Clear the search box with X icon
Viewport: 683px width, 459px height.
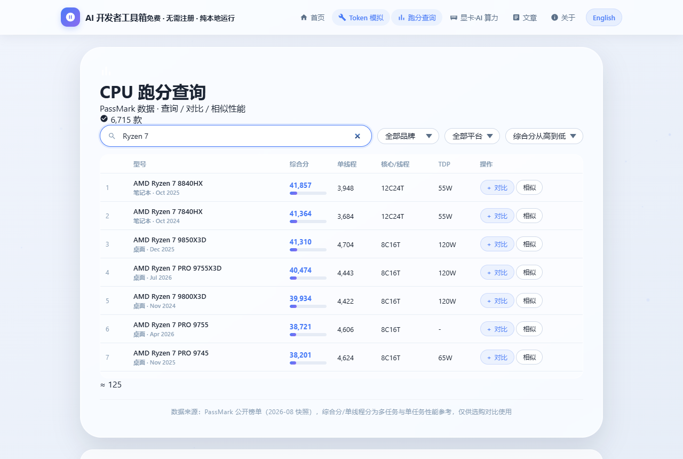coord(358,136)
